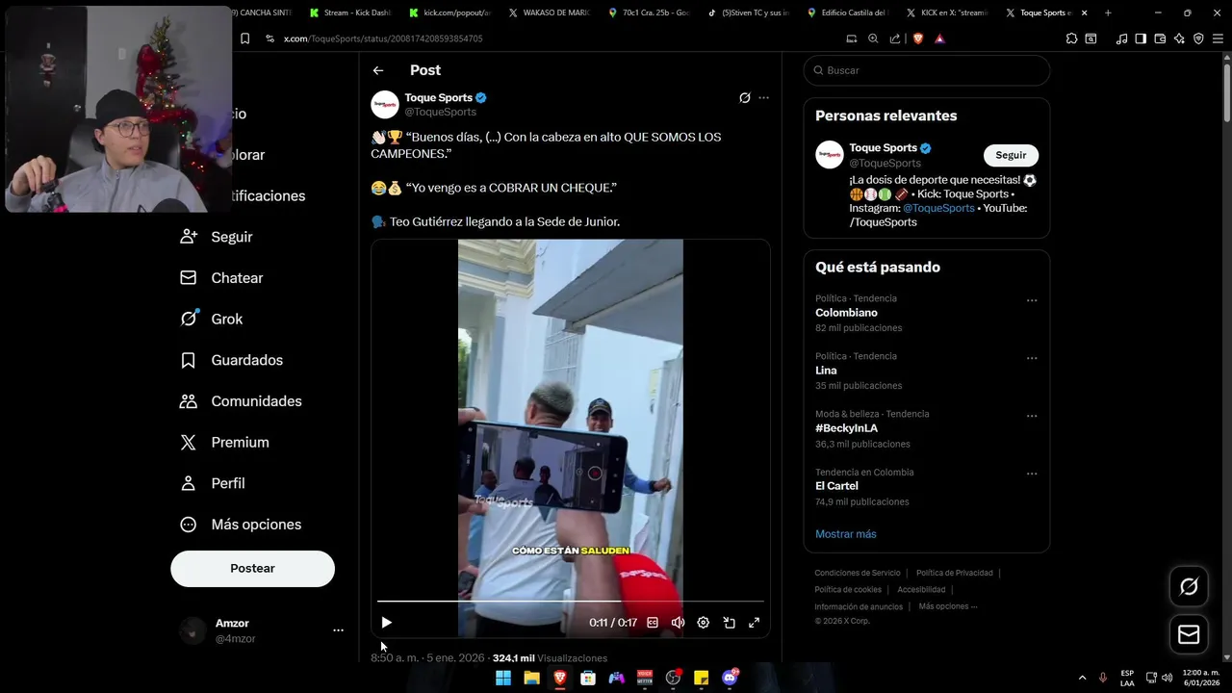Open Chatear in the left sidebar

point(221,278)
